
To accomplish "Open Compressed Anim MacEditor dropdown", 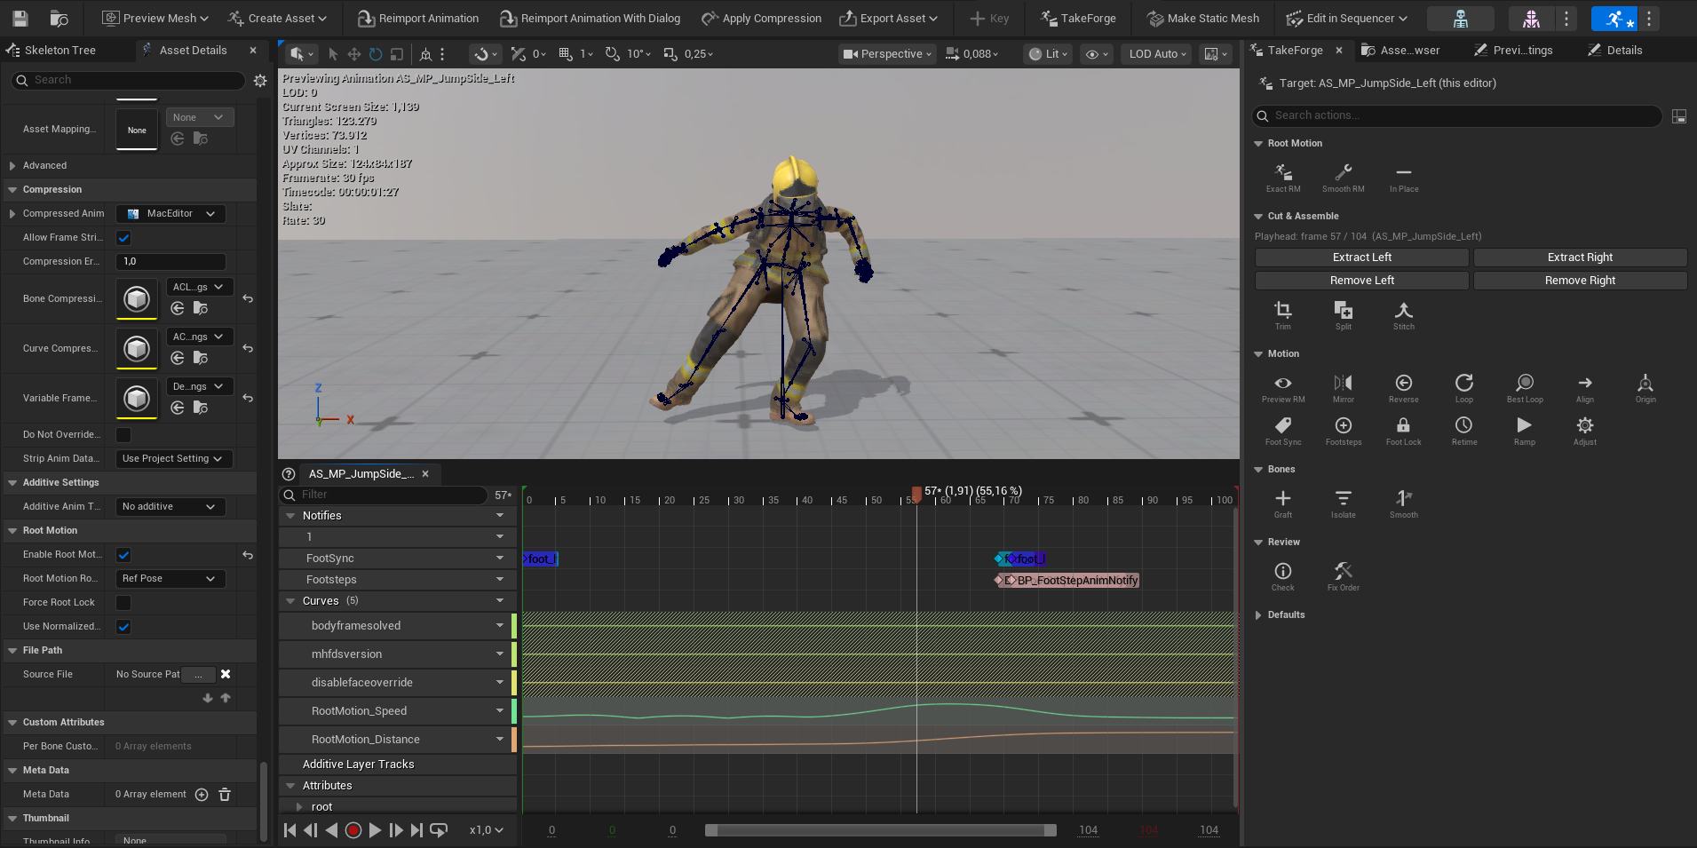I will click(170, 213).
